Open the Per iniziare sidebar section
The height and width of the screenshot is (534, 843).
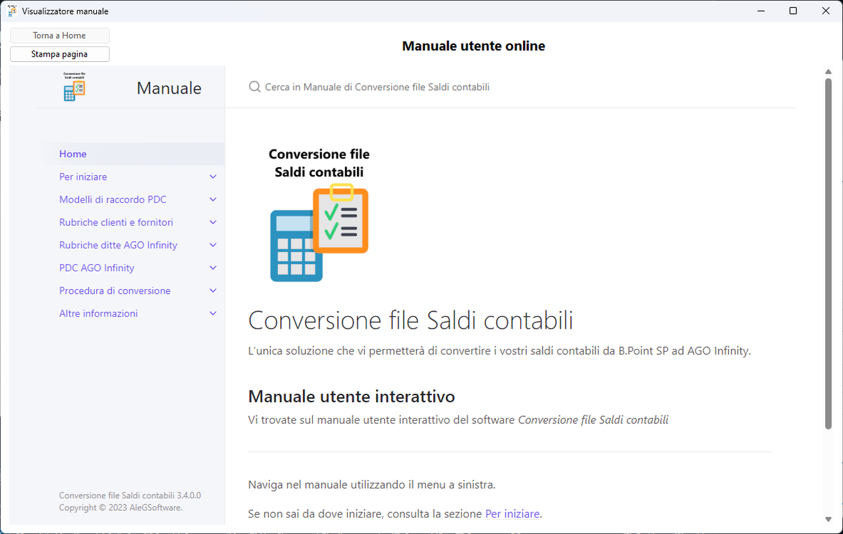[x=83, y=177]
